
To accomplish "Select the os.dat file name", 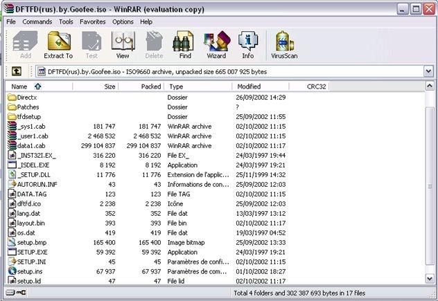I will click(26, 232).
